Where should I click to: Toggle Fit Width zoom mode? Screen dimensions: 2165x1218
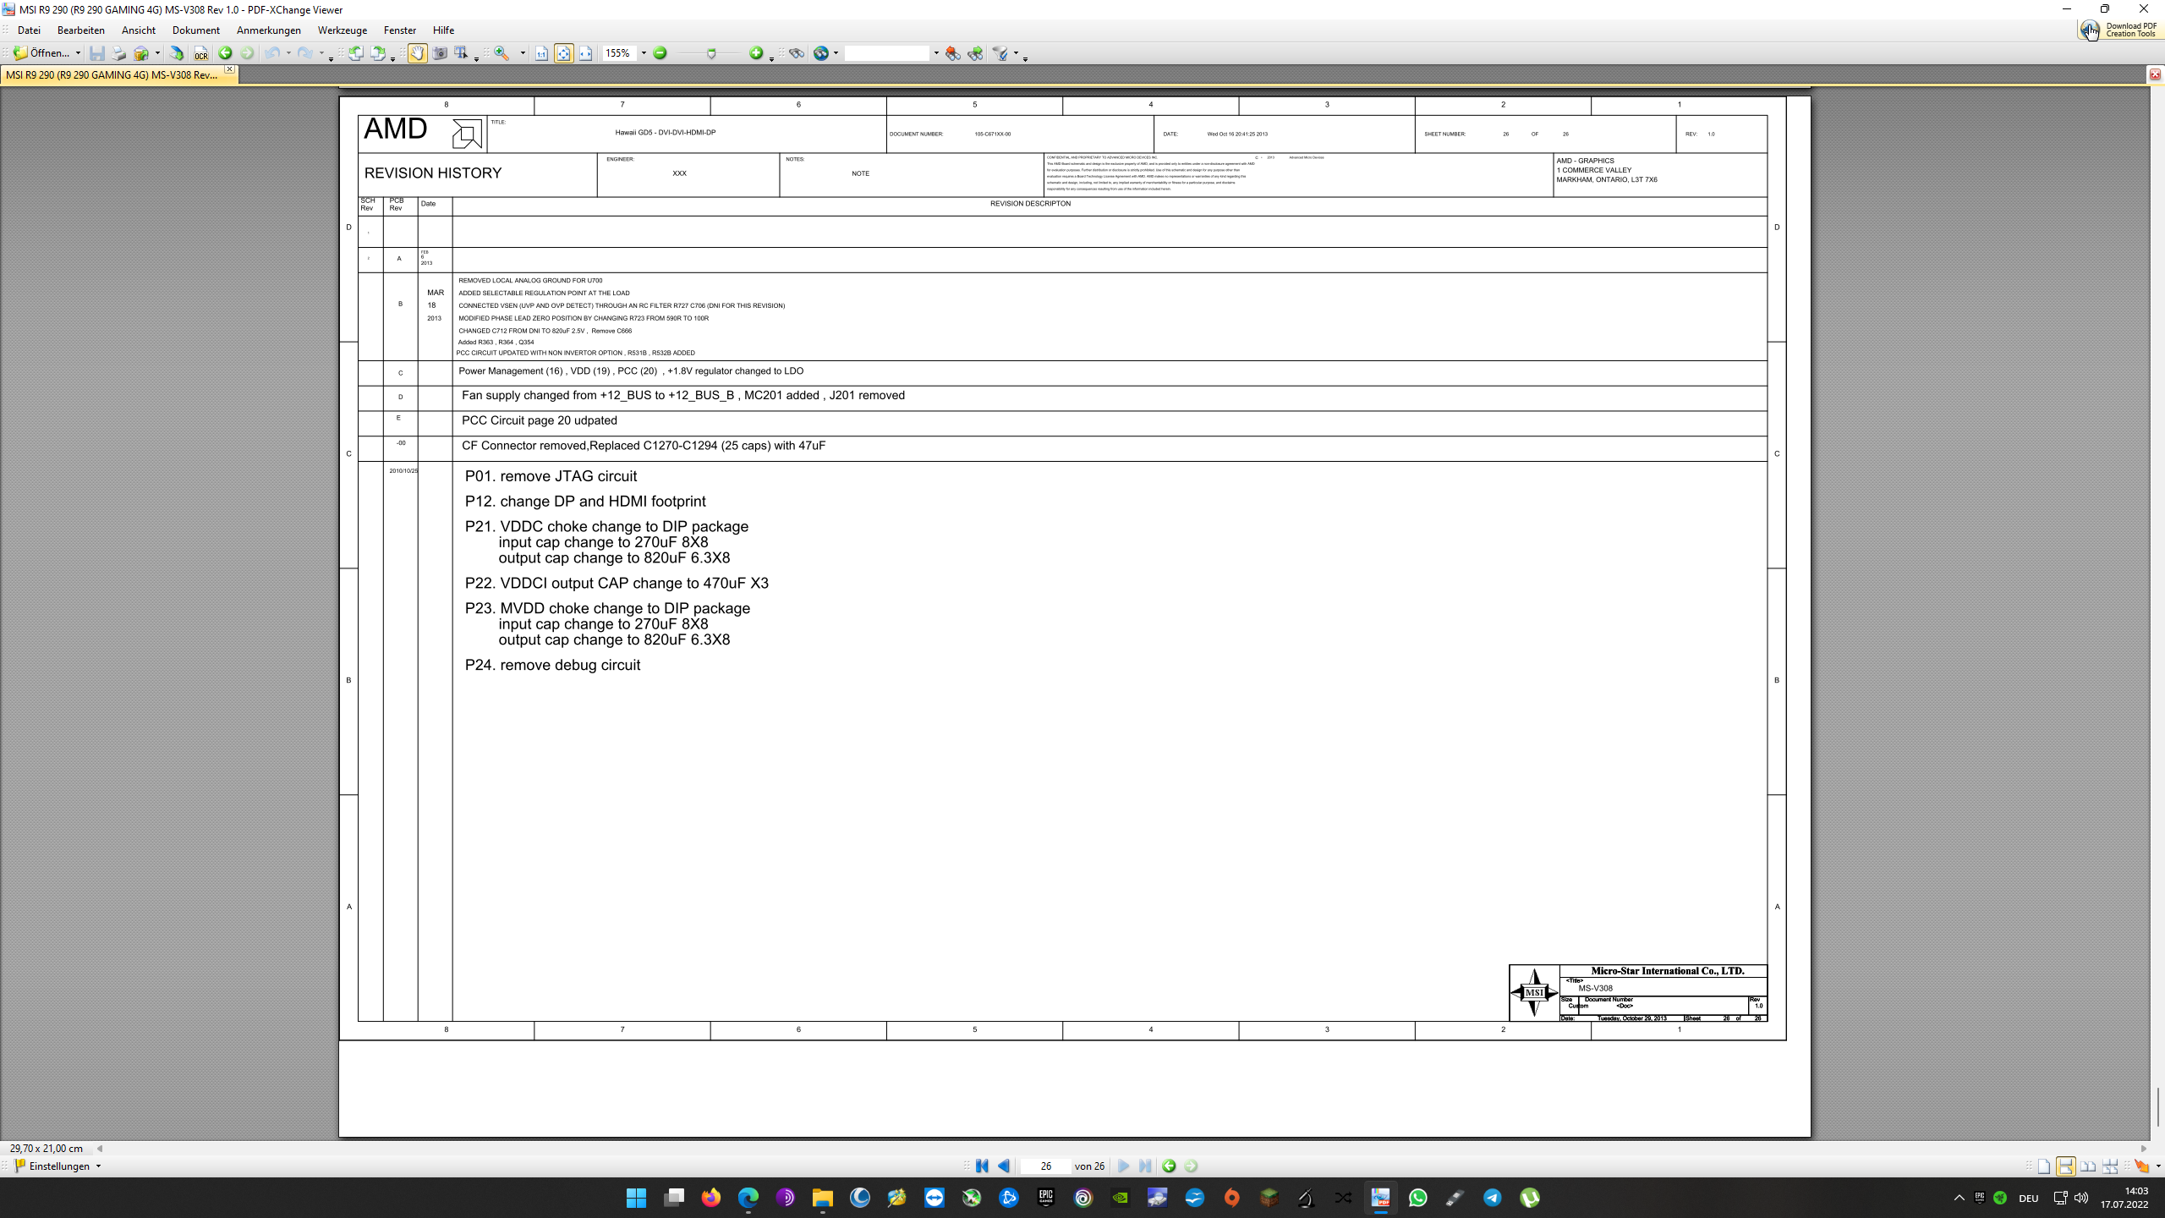[x=586, y=53]
